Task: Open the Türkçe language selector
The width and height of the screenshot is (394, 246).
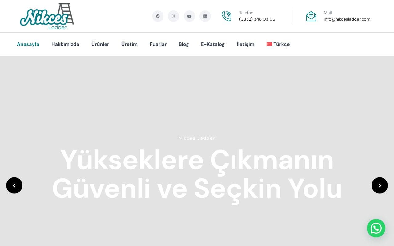Action: pyautogui.click(x=278, y=44)
